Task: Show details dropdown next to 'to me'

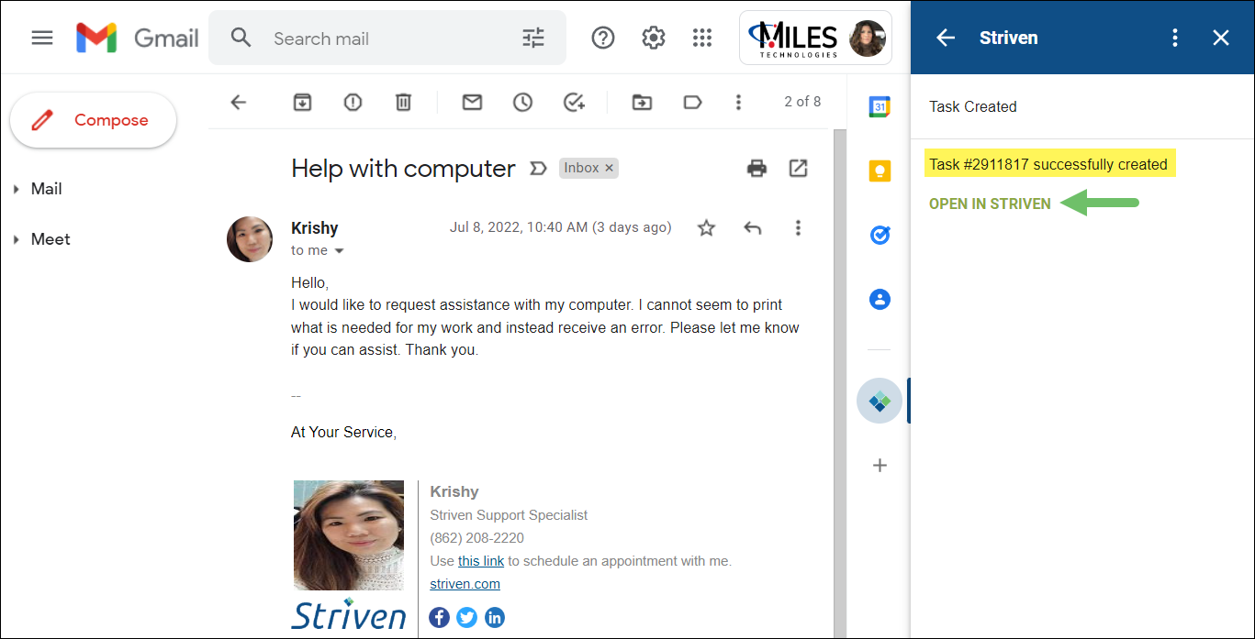Action: click(339, 250)
